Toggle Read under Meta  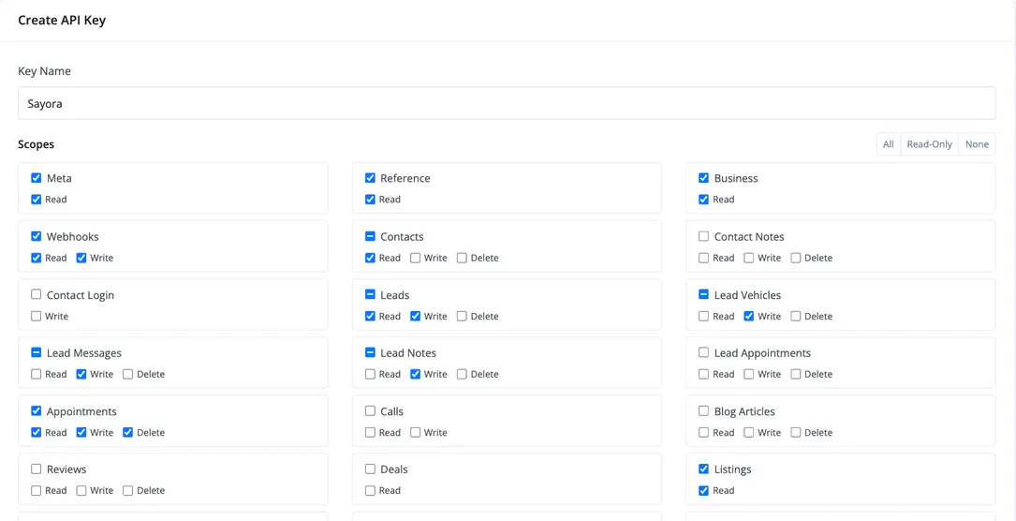[37, 200]
